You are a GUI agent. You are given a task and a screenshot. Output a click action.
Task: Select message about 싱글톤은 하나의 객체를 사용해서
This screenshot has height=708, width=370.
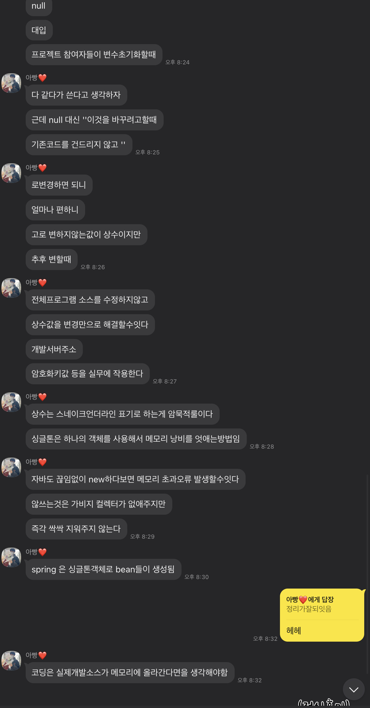tap(136, 439)
